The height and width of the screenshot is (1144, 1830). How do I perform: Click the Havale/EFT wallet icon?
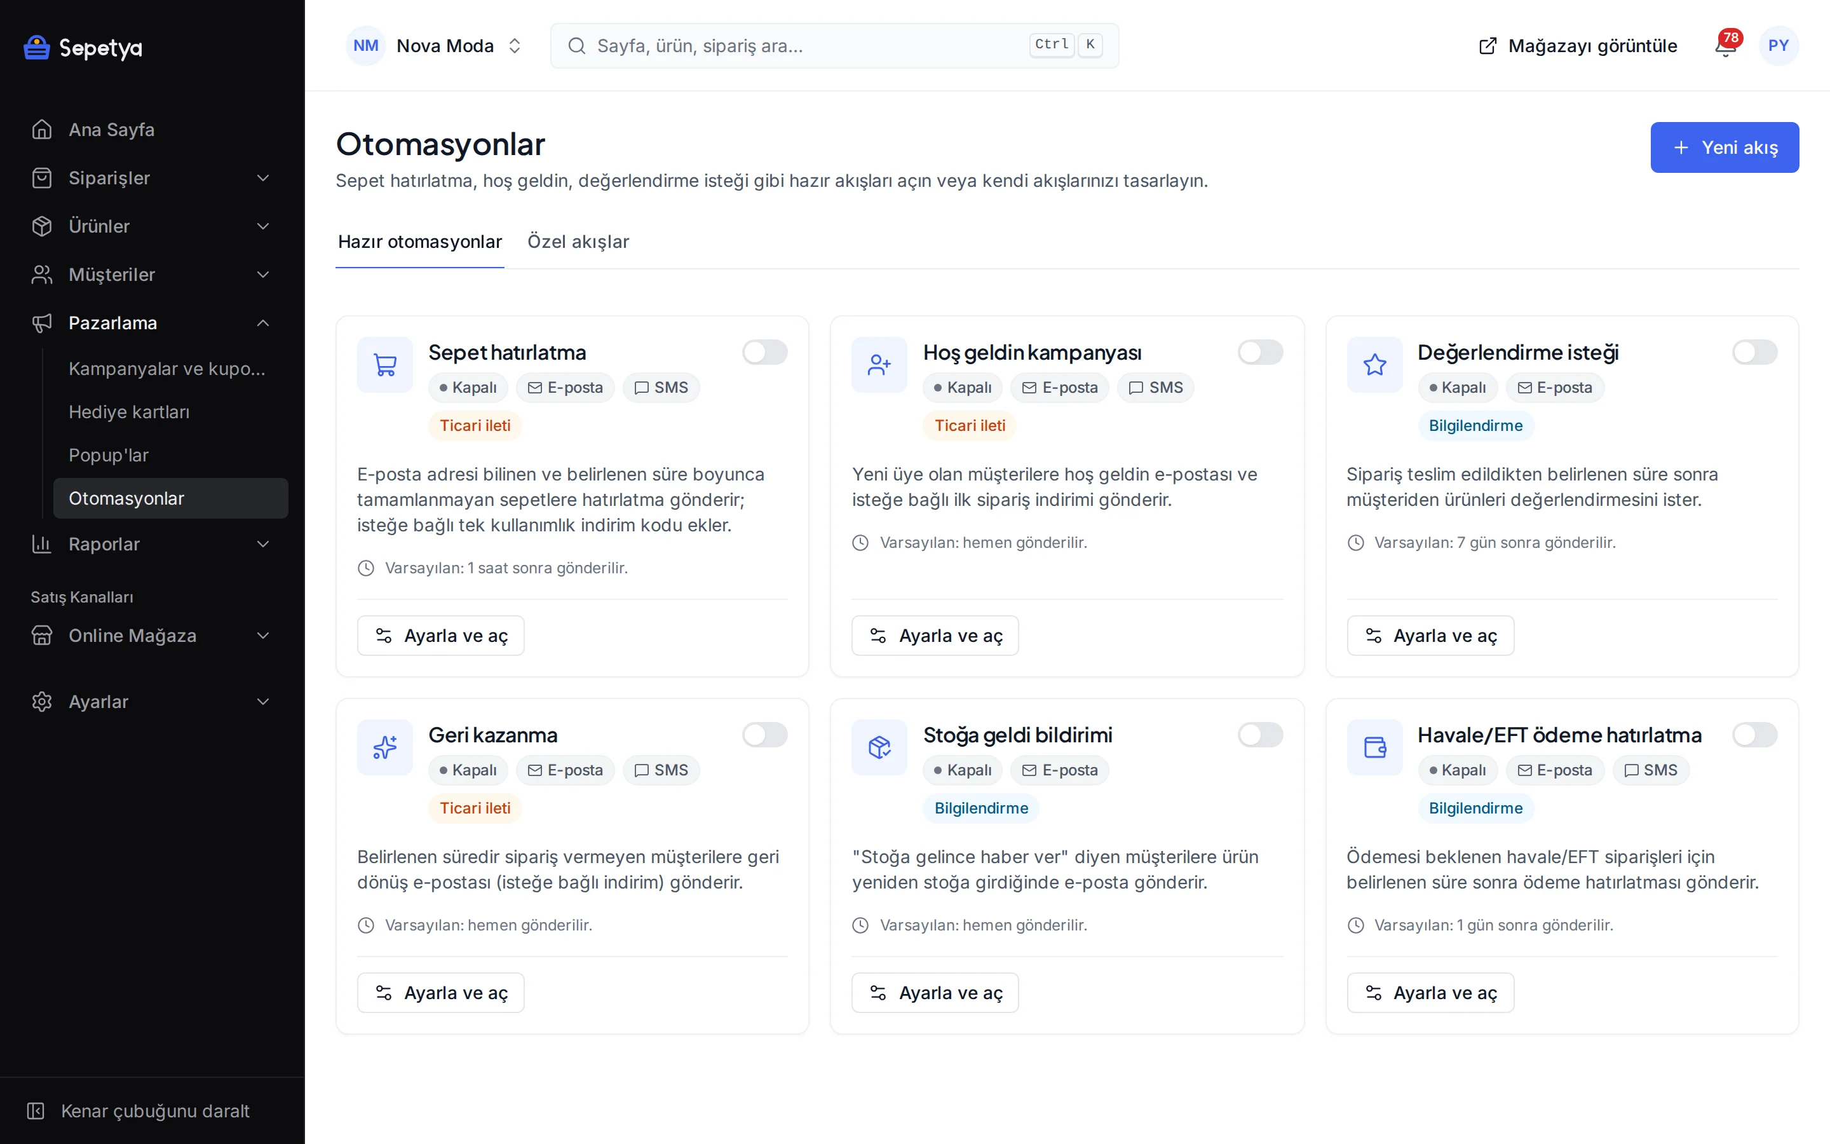click(1374, 747)
